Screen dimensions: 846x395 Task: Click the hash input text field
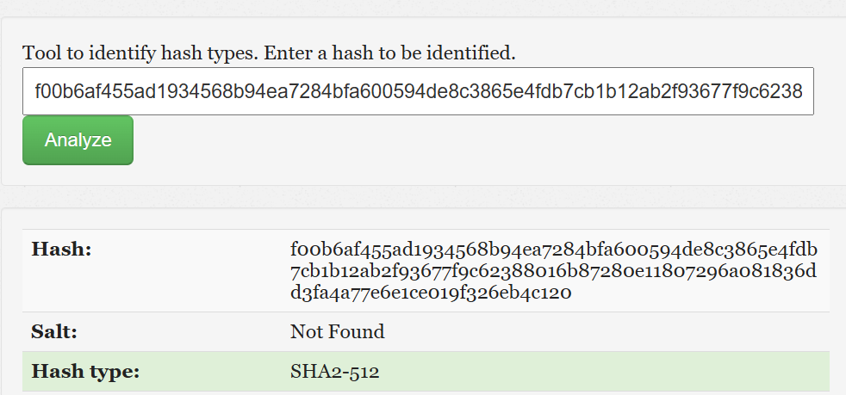[418, 91]
